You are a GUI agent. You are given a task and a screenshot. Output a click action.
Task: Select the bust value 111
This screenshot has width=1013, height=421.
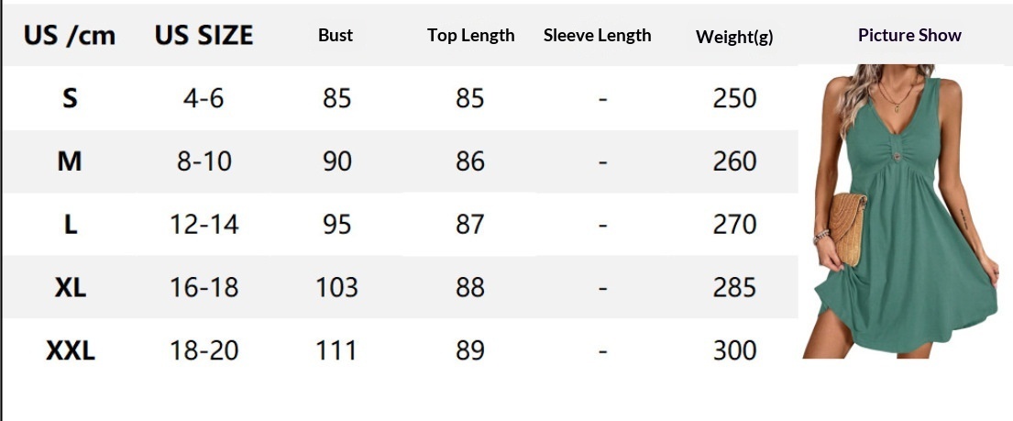pyautogui.click(x=336, y=350)
